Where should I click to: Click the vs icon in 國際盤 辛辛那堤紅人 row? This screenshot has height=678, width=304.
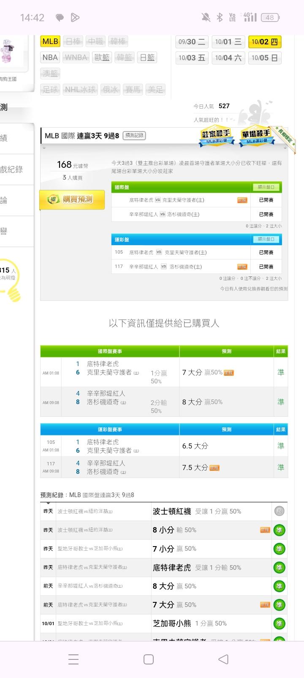pos(163,214)
